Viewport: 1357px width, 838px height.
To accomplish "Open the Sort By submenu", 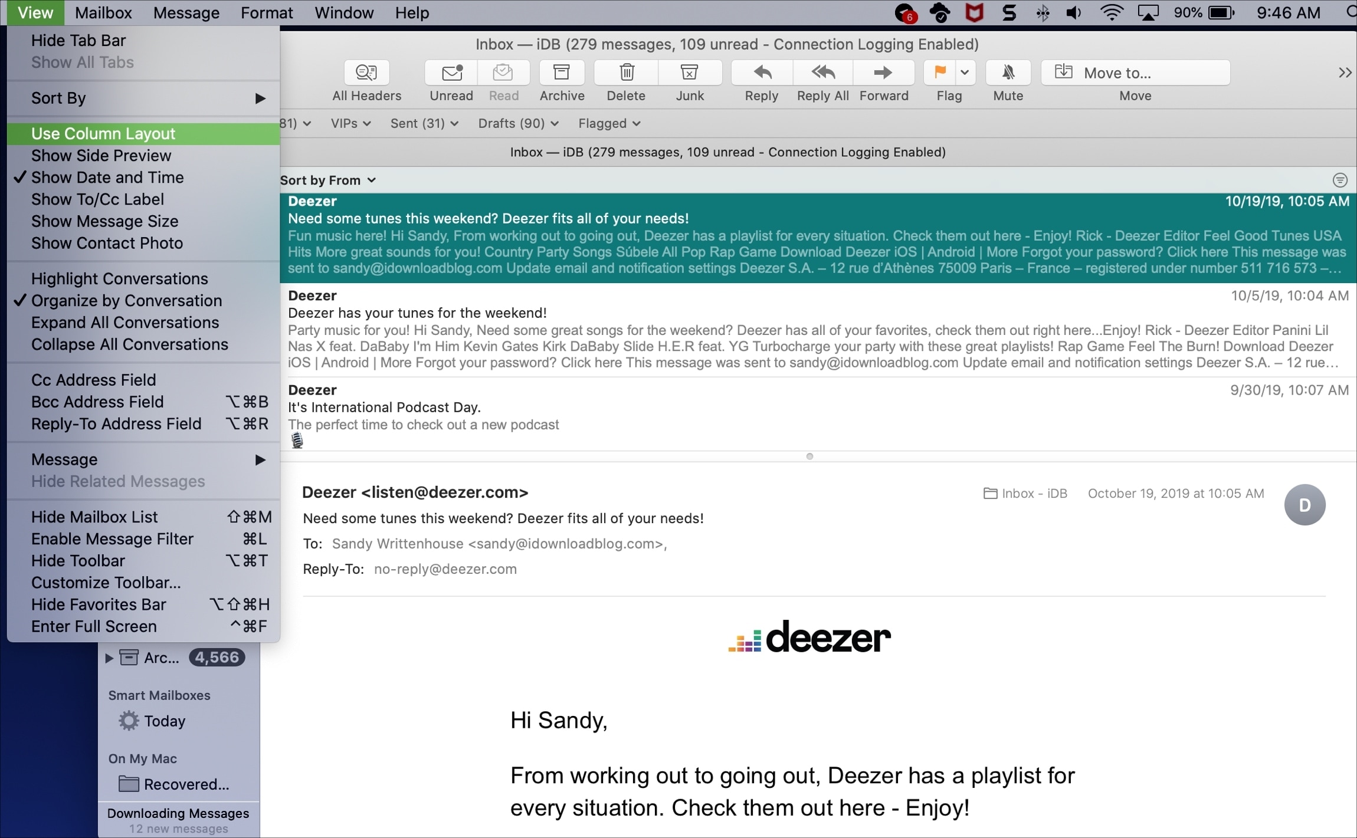I will (x=143, y=98).
